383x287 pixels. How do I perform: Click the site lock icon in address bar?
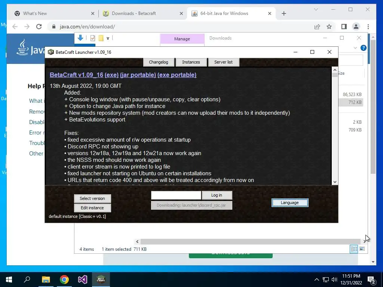54,27
